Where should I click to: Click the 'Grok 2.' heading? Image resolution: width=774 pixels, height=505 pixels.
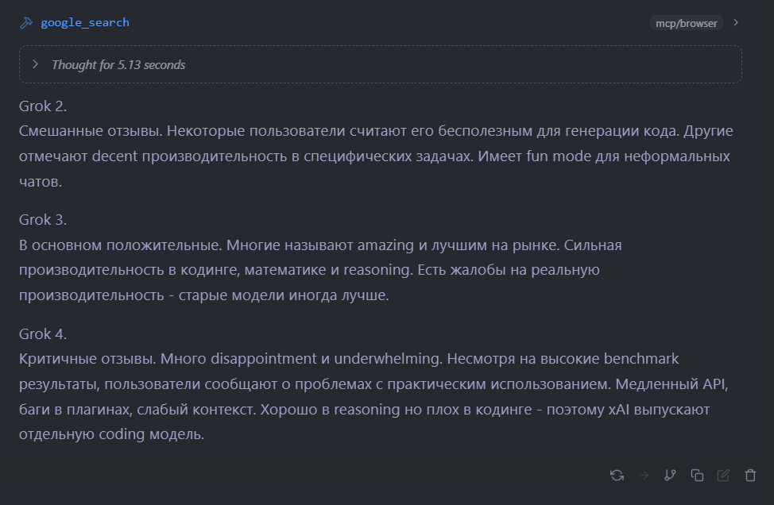[43, 106]
